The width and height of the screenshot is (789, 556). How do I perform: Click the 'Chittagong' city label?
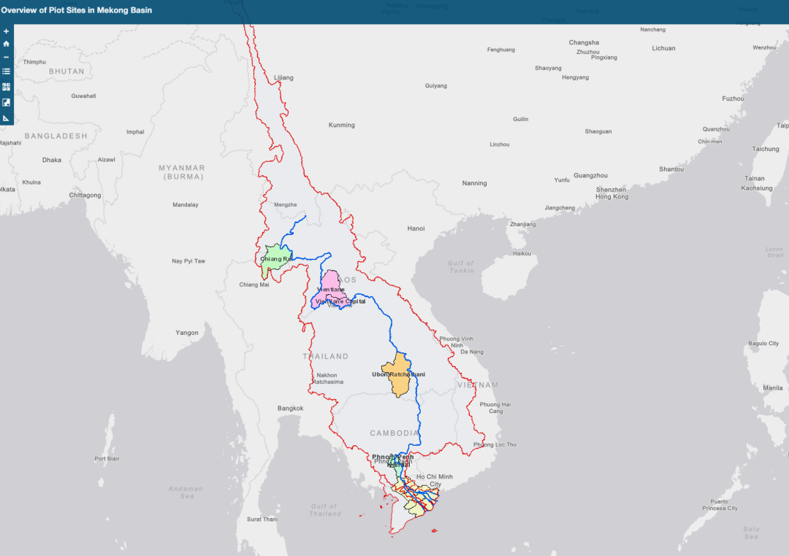[x=85, y=195]
